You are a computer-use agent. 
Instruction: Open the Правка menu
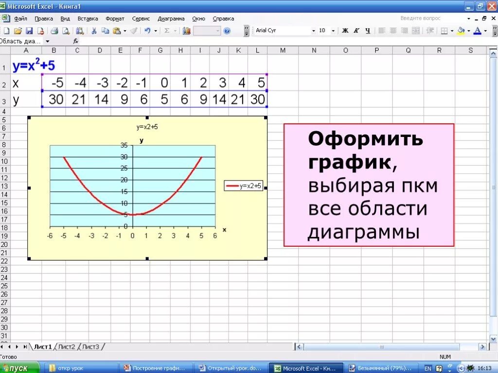tap(44, 18)
